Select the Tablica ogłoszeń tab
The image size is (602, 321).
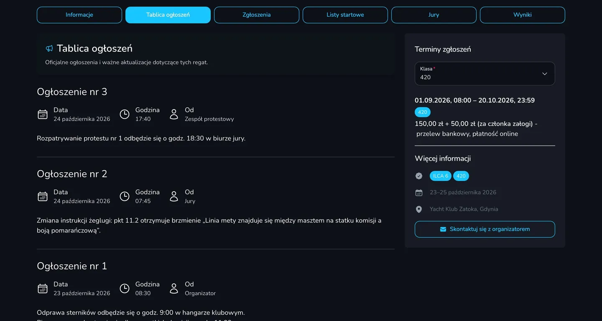[168, 15]
